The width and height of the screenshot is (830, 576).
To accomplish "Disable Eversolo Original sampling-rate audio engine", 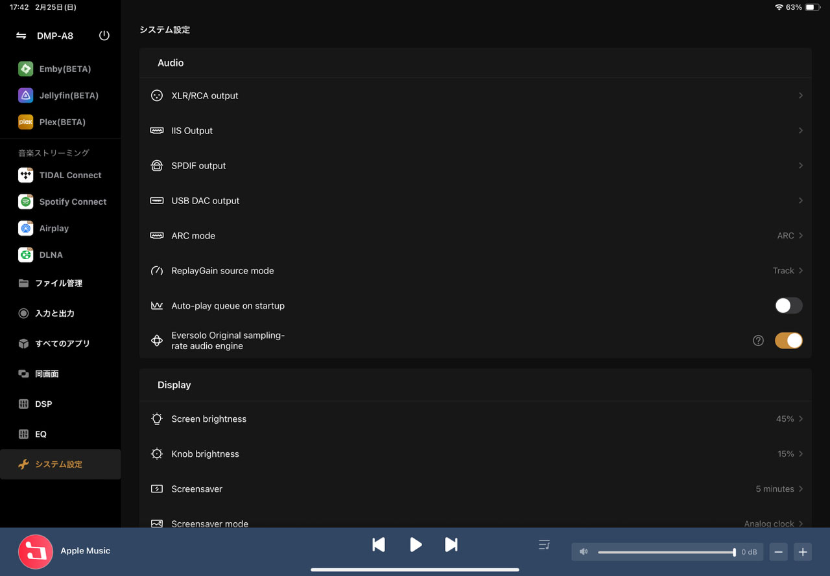I will click(x=788, y=341).
